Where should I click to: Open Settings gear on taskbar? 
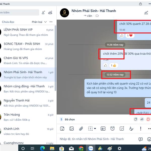coord(120,148)
